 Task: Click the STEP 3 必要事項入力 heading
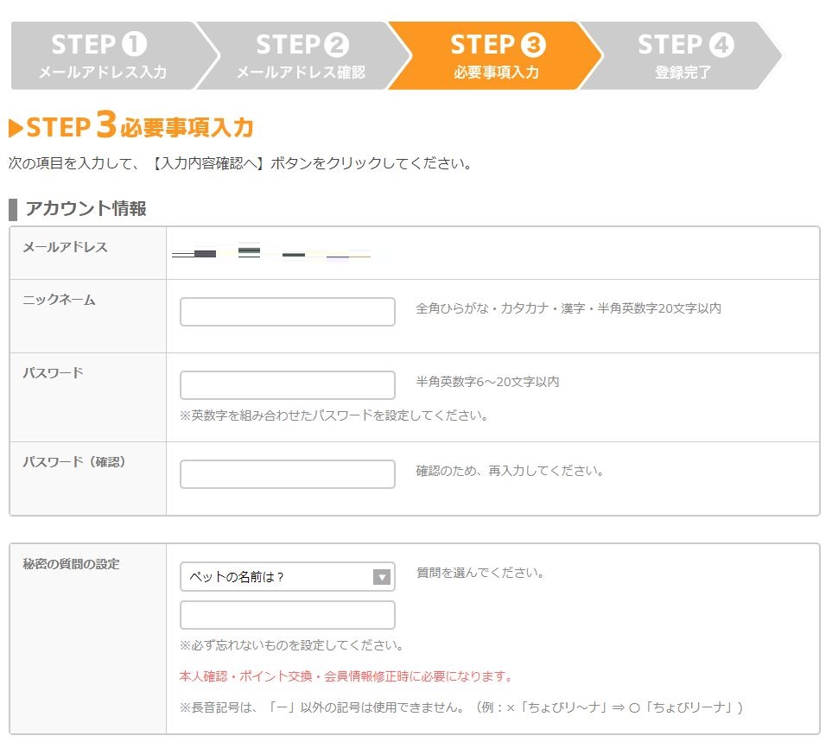click(x=140, y=126)
